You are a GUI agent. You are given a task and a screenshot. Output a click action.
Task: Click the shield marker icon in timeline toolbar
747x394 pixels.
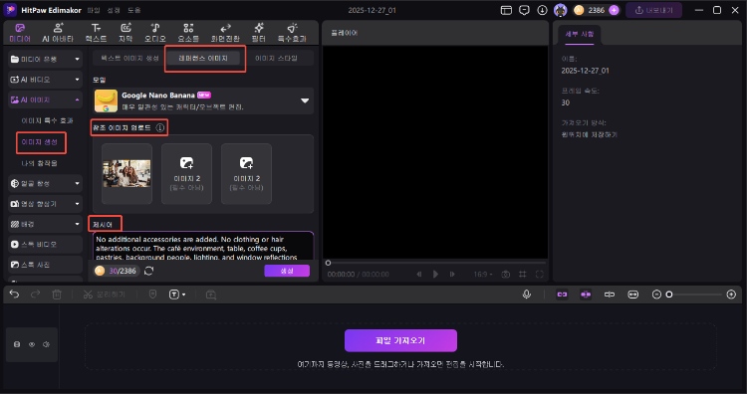pos(153,295)
